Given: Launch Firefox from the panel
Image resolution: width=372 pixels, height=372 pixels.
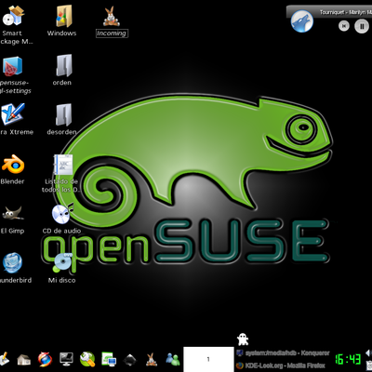Looking at the screenshot, I should [46, 360].
